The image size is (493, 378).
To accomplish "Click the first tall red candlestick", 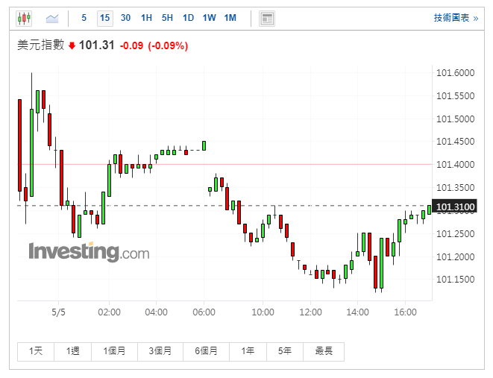I will point(20,145).
